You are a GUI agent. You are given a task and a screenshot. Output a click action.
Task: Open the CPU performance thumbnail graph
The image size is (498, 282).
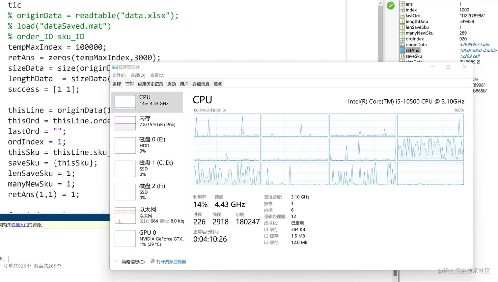(x=125, y=102)
